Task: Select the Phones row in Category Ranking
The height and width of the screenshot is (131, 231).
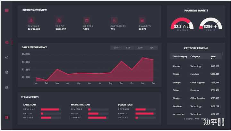Action: click(196, 66)
